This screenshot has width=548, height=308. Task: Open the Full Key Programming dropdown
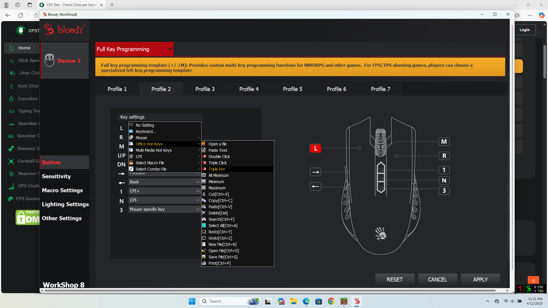point(134,49)
